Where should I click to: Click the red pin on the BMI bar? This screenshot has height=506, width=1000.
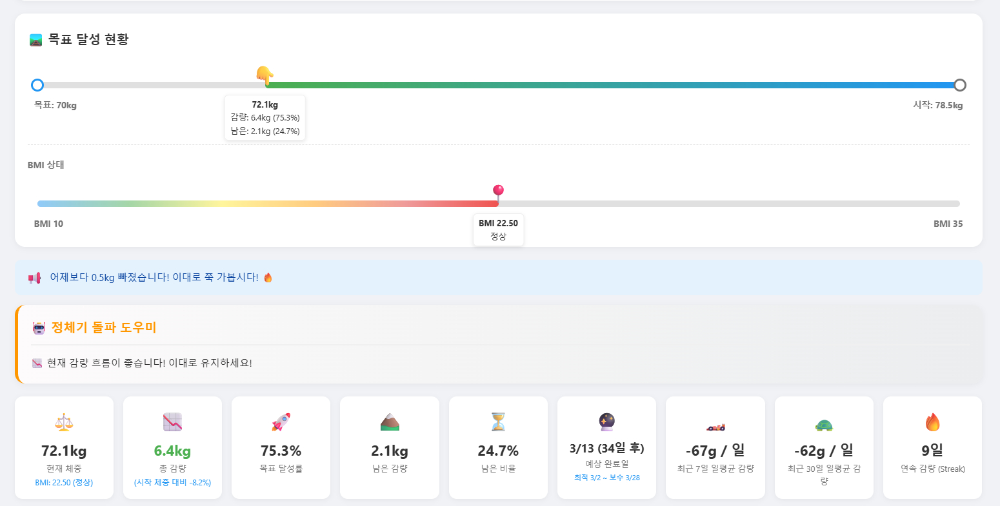click(498, 191)
